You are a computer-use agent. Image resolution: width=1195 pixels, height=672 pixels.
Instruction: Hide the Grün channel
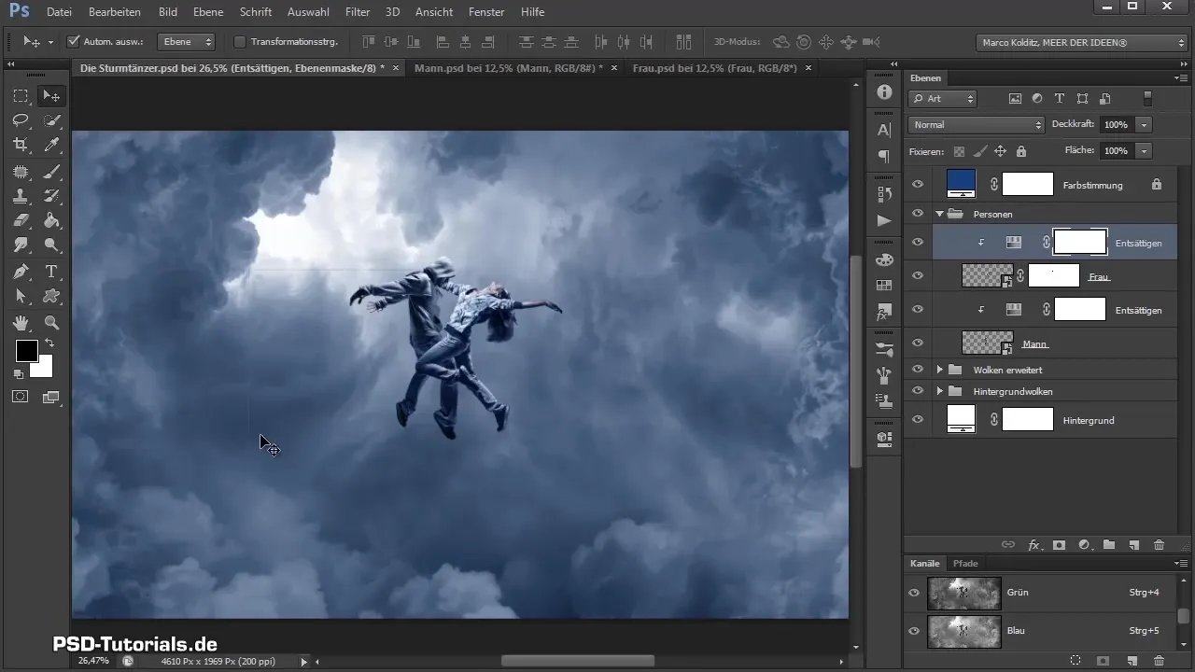point(914,593)
